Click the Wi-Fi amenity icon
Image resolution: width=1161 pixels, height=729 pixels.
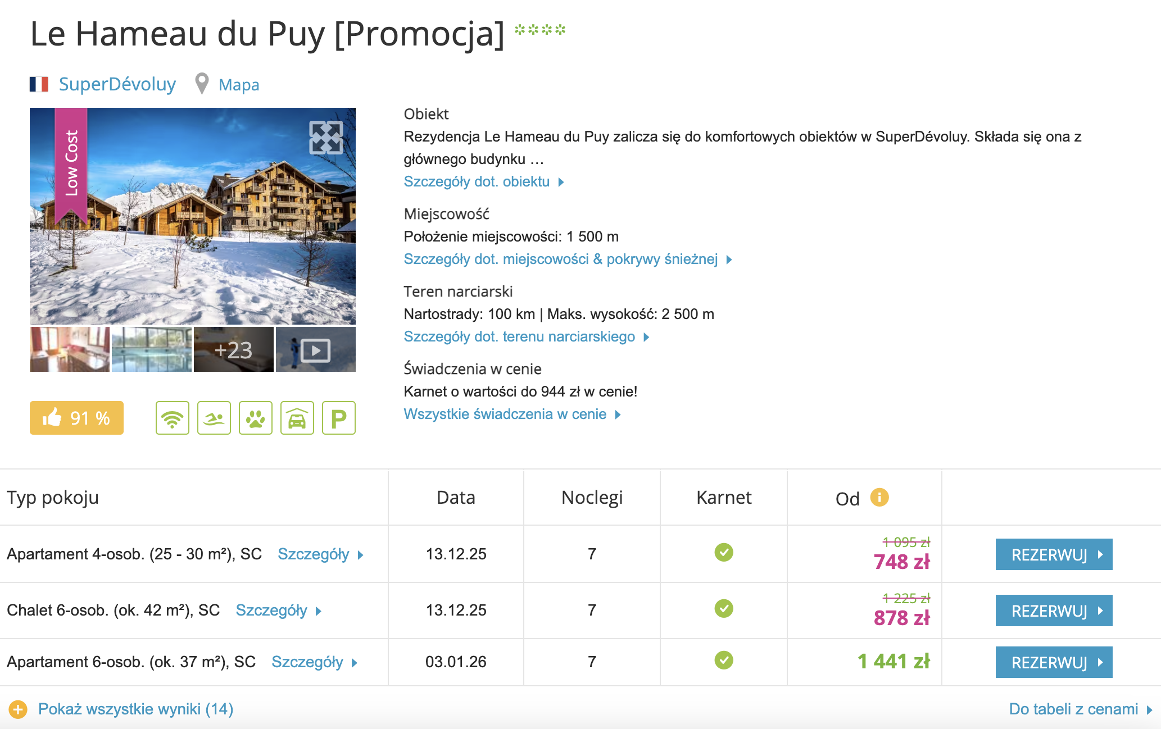(172, 418)
